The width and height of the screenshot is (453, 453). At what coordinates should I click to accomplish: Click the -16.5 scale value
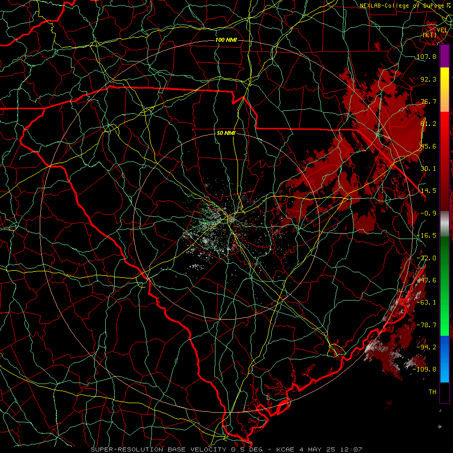(x=426, y=236)
